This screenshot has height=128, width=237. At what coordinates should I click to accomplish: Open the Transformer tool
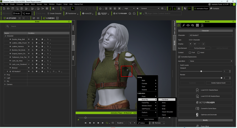click(x=71, y=14)
